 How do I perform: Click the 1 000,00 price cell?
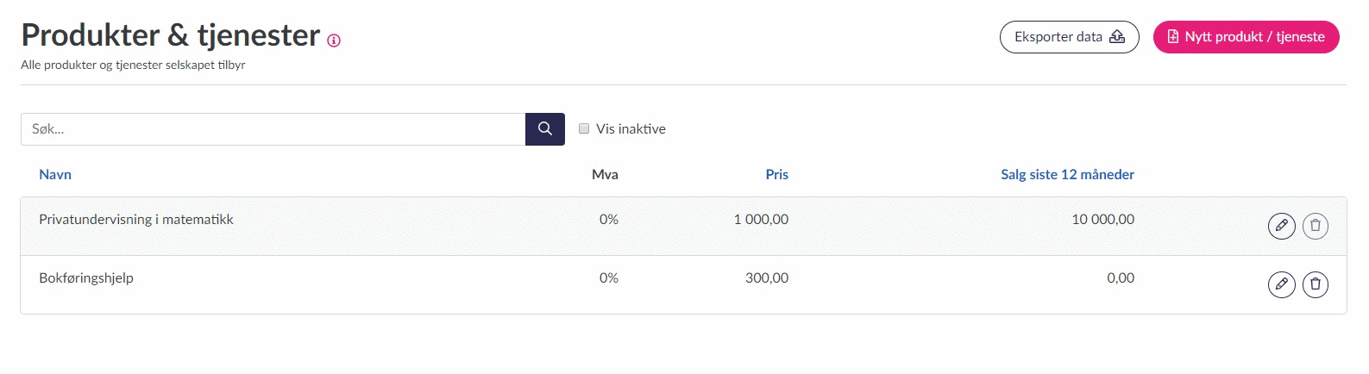tap(761, 220)
